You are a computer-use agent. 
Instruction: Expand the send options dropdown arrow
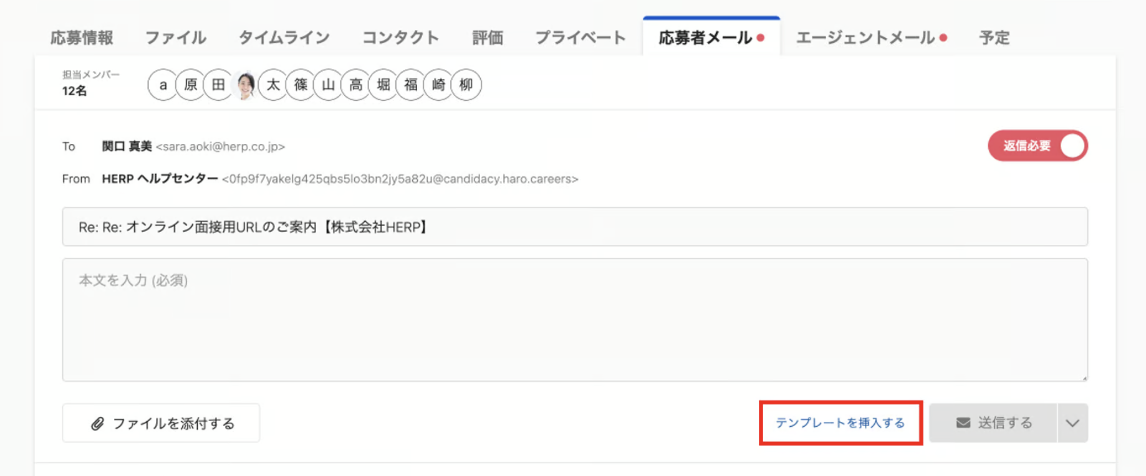pos(1072,423)
